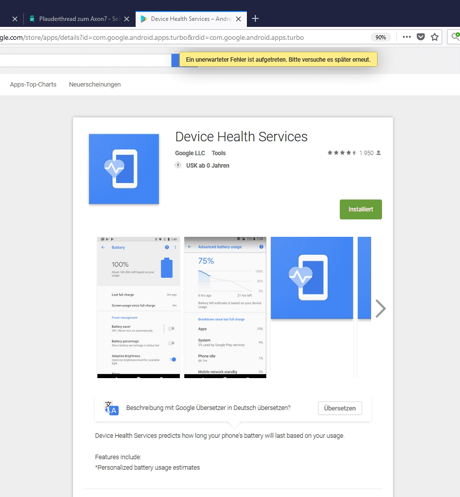Click the Google Translate icon
Viewport: 460px width, 497px height.
pos(111,407)
